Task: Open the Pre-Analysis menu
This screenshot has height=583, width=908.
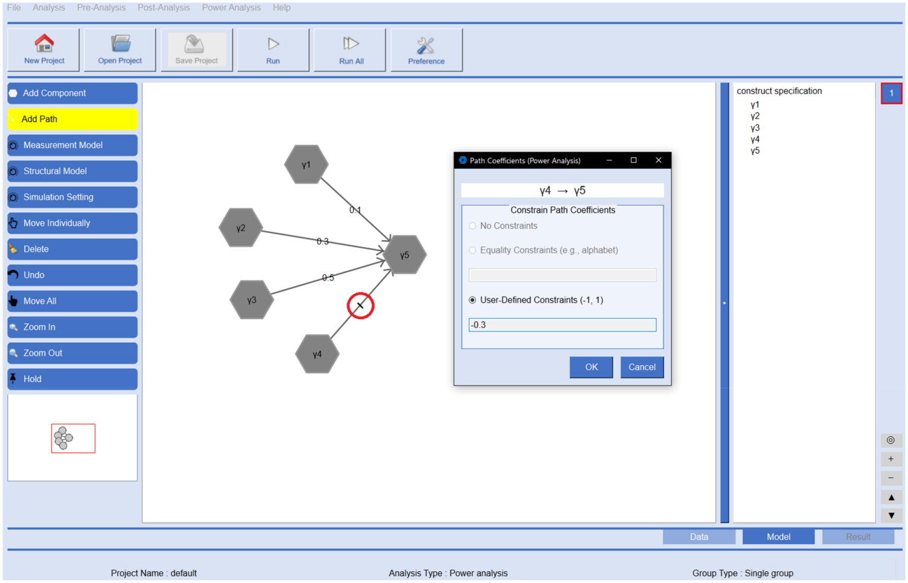Action: [101, 7]
